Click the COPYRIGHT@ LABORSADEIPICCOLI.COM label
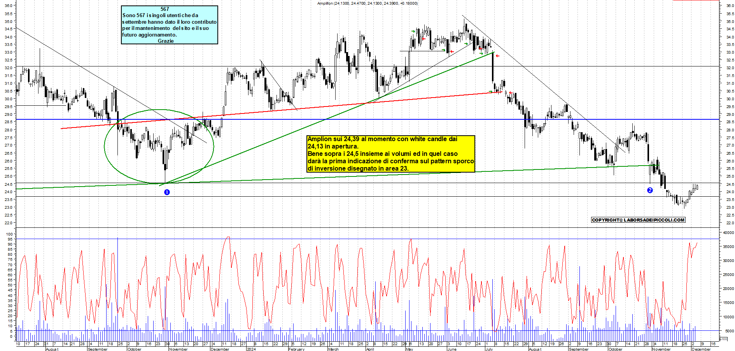The width and height of the screenshot is (735, 351). (638, 220)
